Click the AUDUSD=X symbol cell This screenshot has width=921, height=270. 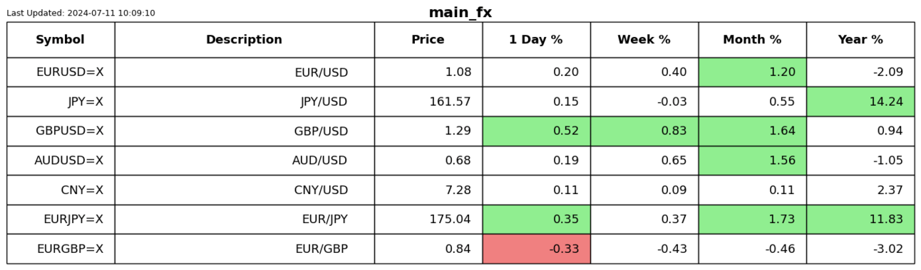pyautogui.click(x=61, y=161)
